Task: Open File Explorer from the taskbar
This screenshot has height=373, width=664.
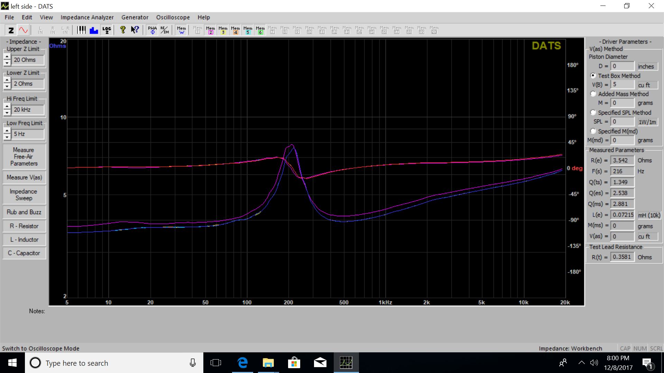Action: [268, 363]
